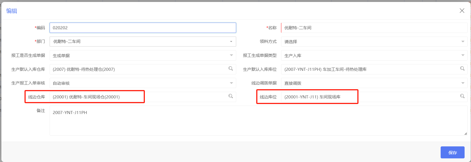Click the 备注 text area
This screenshot has height=162, width=471.
pyautogui.click(x=258, y=121)
